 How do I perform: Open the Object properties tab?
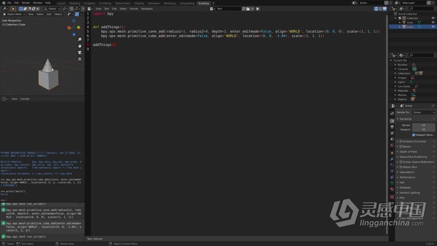(392, 153)
